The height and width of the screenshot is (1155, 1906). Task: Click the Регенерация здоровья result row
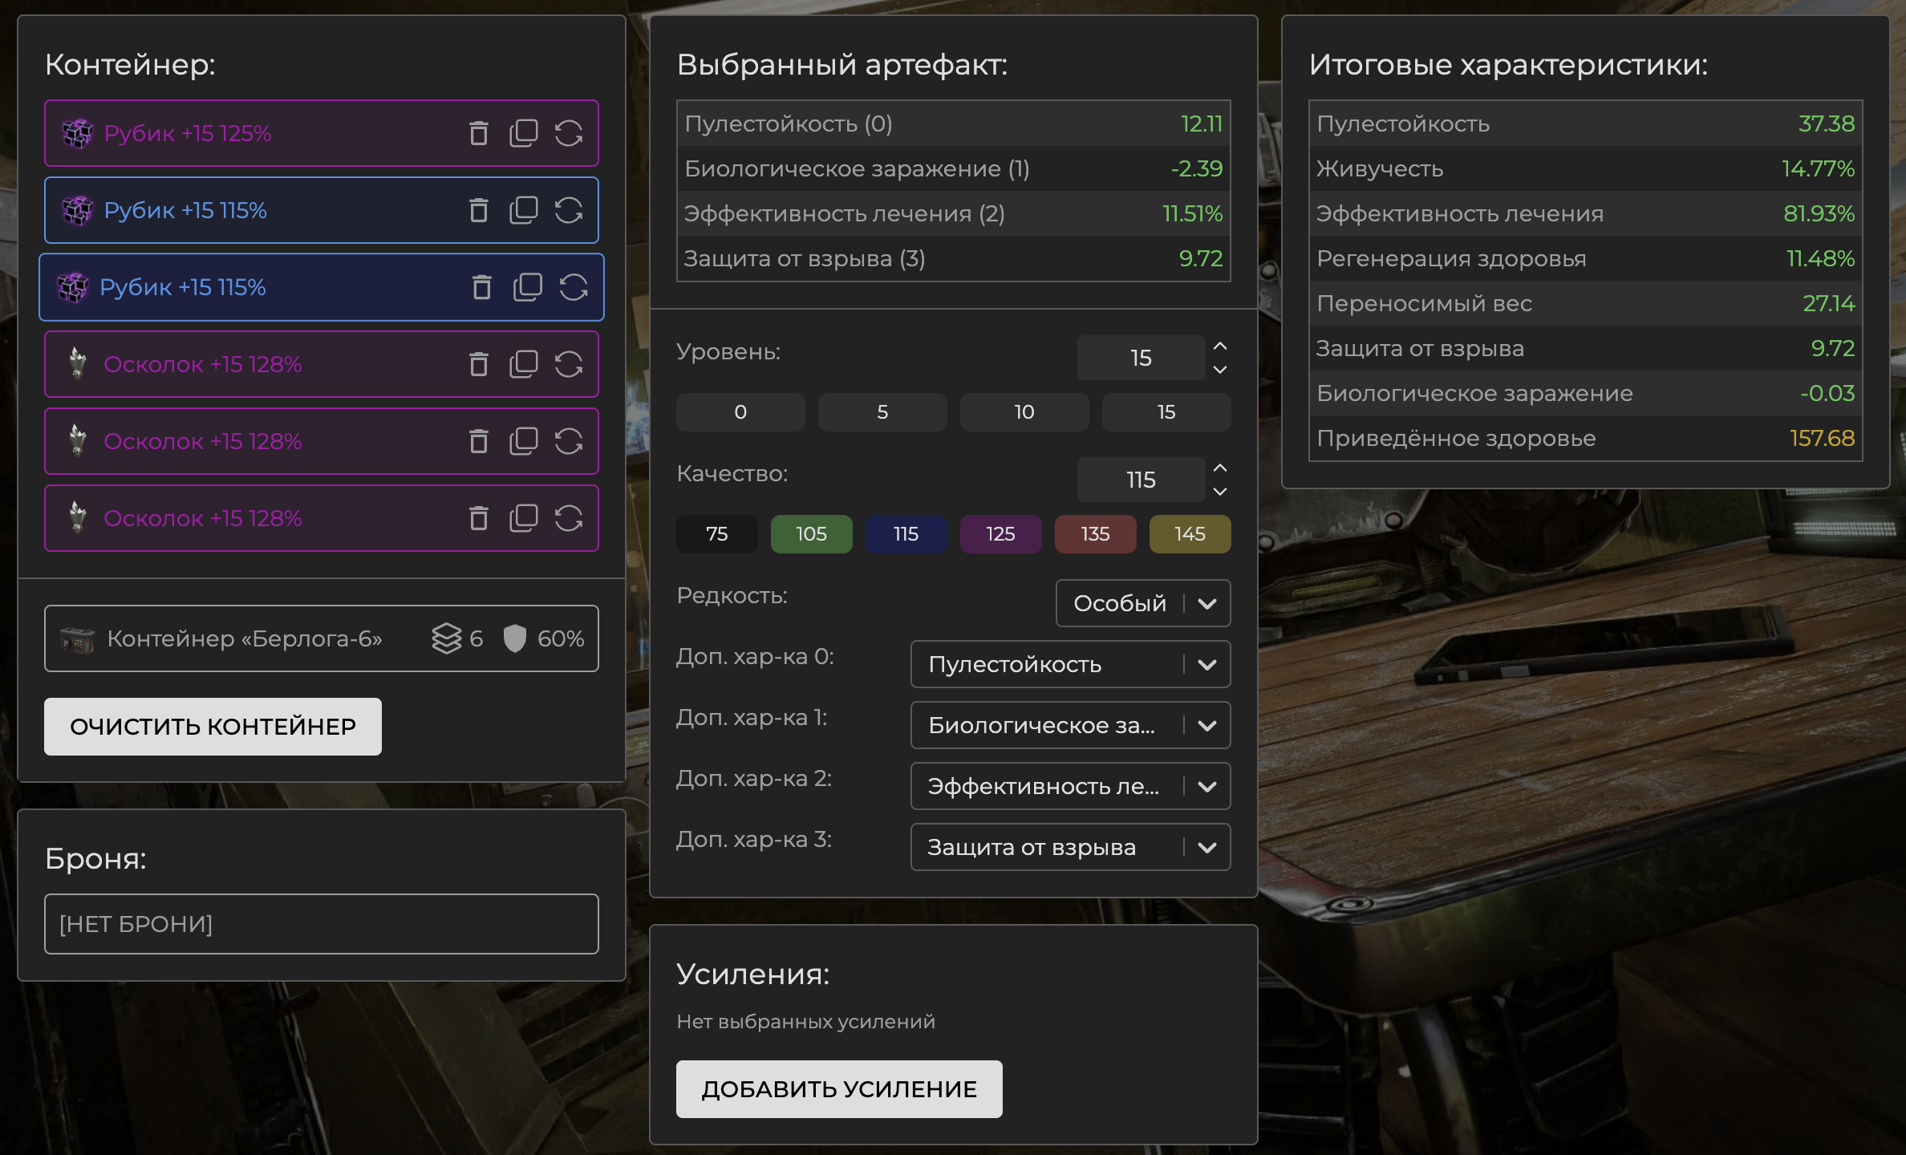click(1586, 258)
